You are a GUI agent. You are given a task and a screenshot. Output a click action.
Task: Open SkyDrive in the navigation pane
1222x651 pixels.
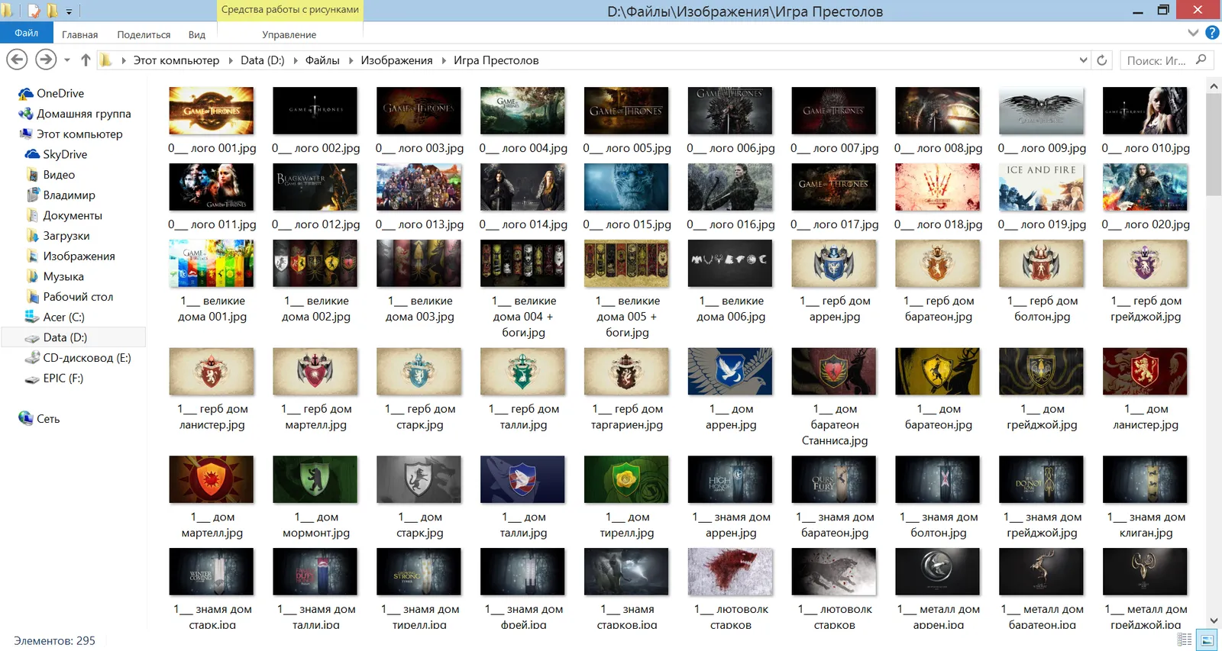[64, 154]
